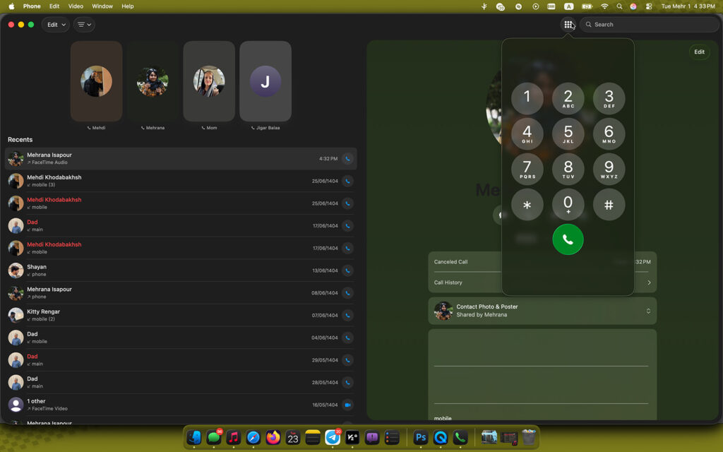The height and width of the screenshot is (452, 723).
Task: Call the favorite contact Mom
Action: click(209, 81)
